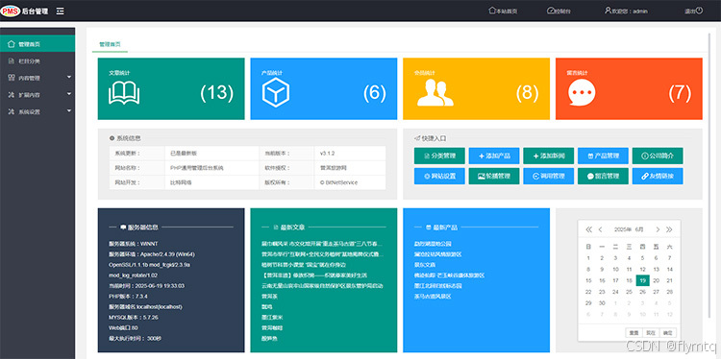Click the 2025年 year label in calendar
721x359 pixels.
[x=622, y=229]
